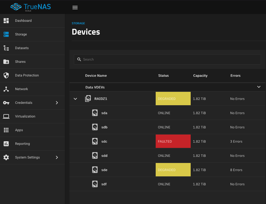Click the Network topology icon

coord(6,89)
